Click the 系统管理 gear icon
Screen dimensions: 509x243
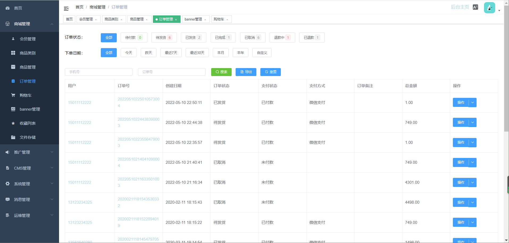[x=7, y=183]
